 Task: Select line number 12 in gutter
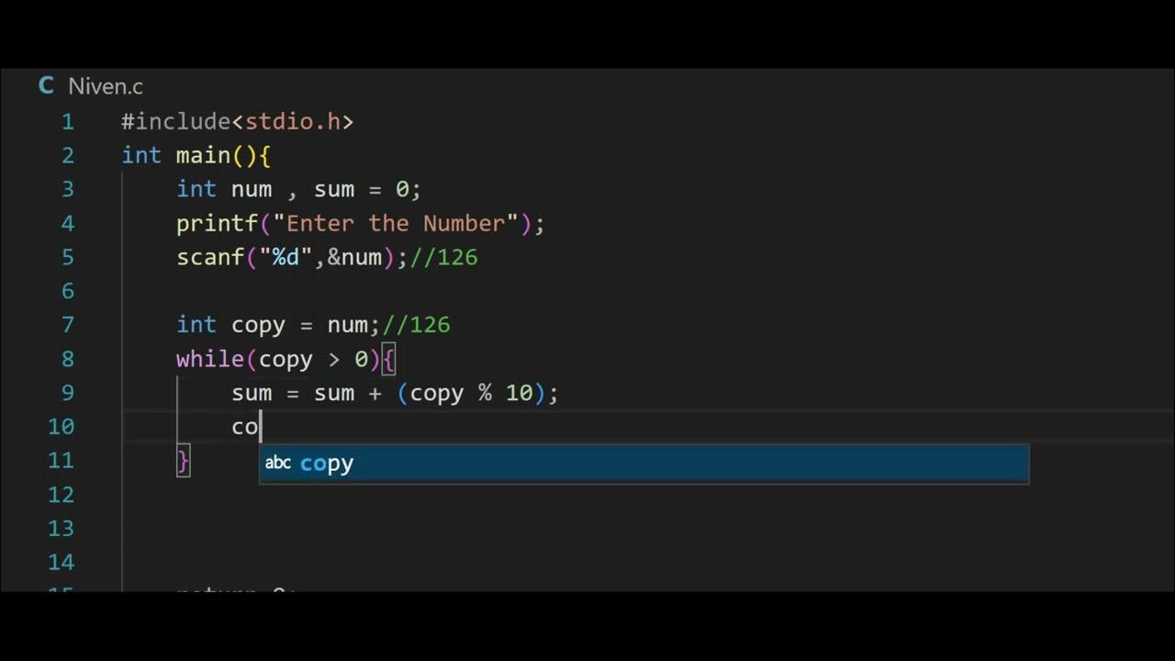[x=61, y=495]
